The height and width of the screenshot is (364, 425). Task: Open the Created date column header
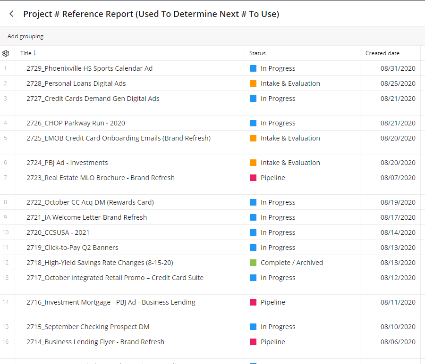pyautogui.click(x=382, y=53)
